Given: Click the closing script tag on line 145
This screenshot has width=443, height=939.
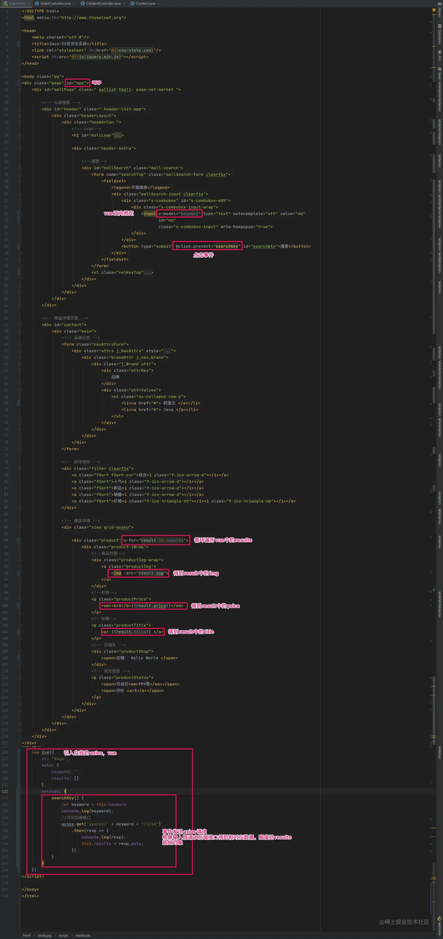Looking at the screenshot, I should tap(33, 876).
